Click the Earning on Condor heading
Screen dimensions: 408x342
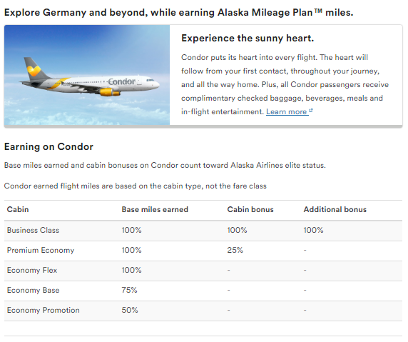49,146
